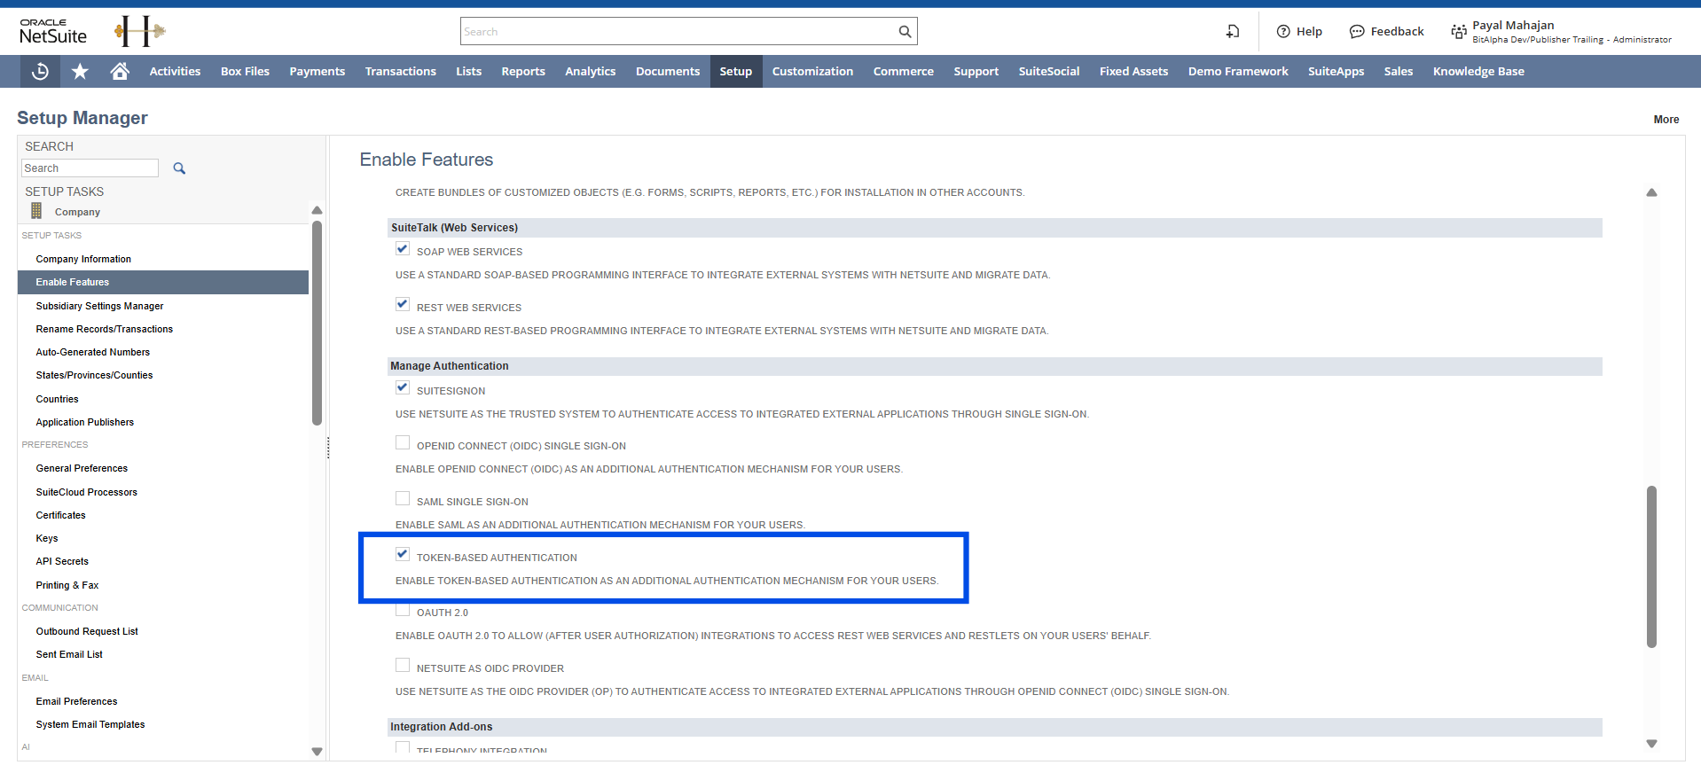
Task: Open Email Preferences link
Action: (76, 701)
